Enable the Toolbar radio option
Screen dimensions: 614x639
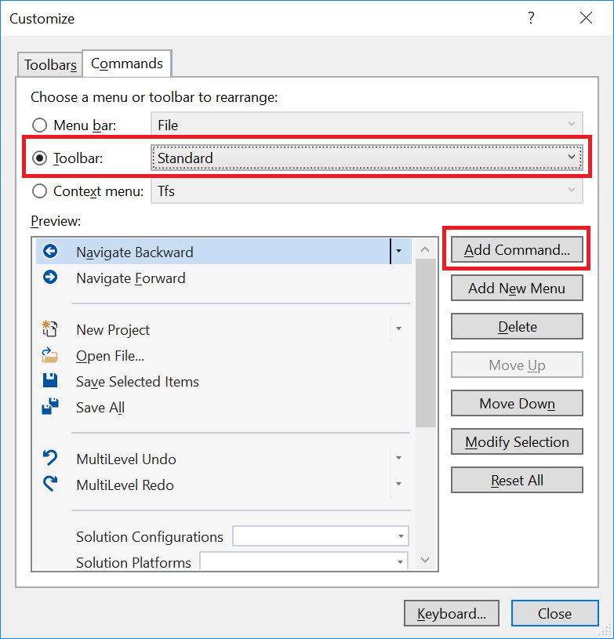coord(38,158)
